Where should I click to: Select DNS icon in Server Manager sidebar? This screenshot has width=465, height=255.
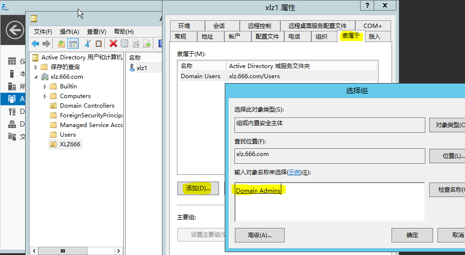[x=12, y=124]
